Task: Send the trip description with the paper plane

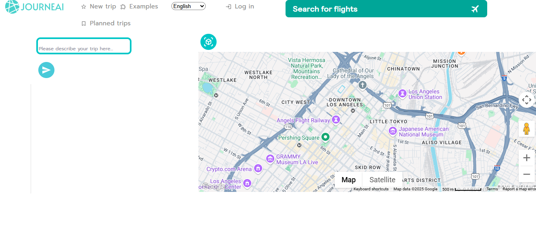Action: click(46, 70)
